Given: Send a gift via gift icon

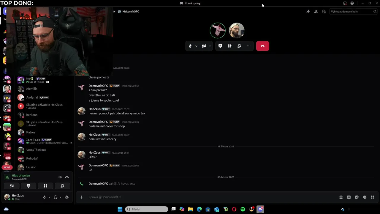Looking at the screenshot, I should 341,197.
